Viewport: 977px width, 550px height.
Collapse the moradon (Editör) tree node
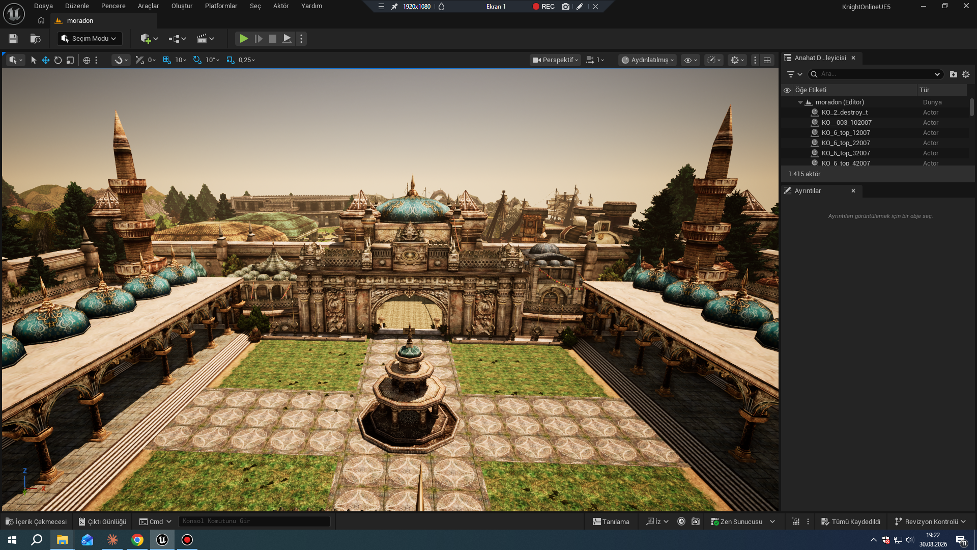(800, 102)
